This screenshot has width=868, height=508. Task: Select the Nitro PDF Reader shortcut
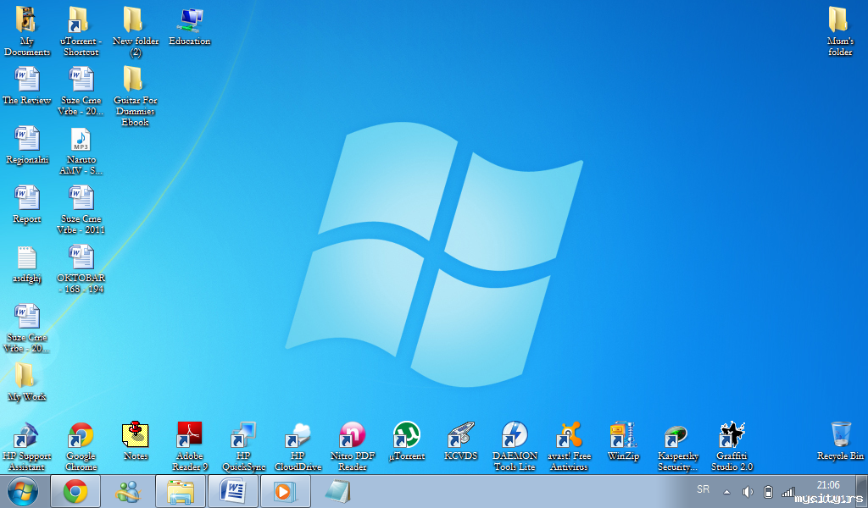pyautogui.click(x=352, y=436)
